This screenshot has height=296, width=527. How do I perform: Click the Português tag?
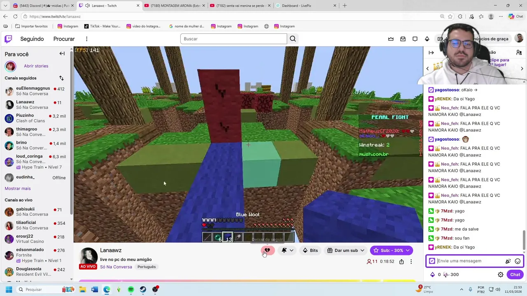[147, 267]
